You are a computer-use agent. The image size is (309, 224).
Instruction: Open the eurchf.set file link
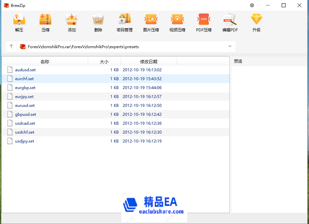click(x=24, y=79)
